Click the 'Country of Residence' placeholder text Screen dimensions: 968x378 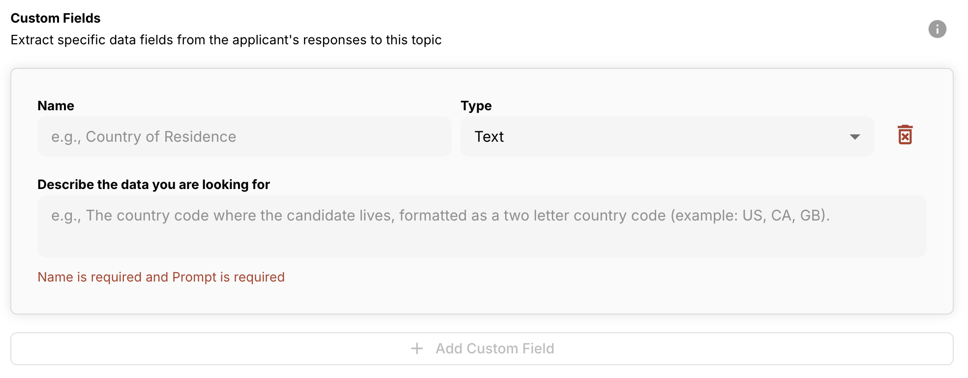[x=161, y=137]
